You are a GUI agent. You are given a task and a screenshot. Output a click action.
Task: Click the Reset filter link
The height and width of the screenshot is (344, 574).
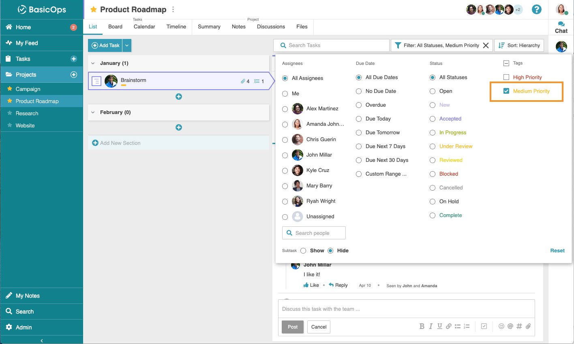click(x=557, y=251)
